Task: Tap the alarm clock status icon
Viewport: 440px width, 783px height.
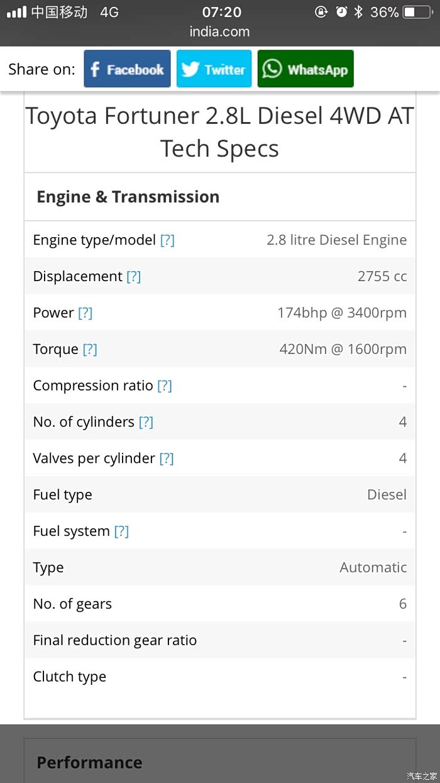Action: pos(341,12)
